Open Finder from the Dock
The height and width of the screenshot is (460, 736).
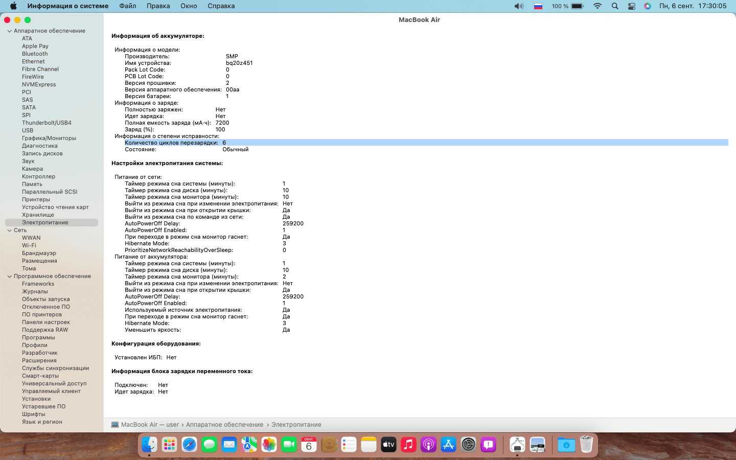(x=149, y=445)
